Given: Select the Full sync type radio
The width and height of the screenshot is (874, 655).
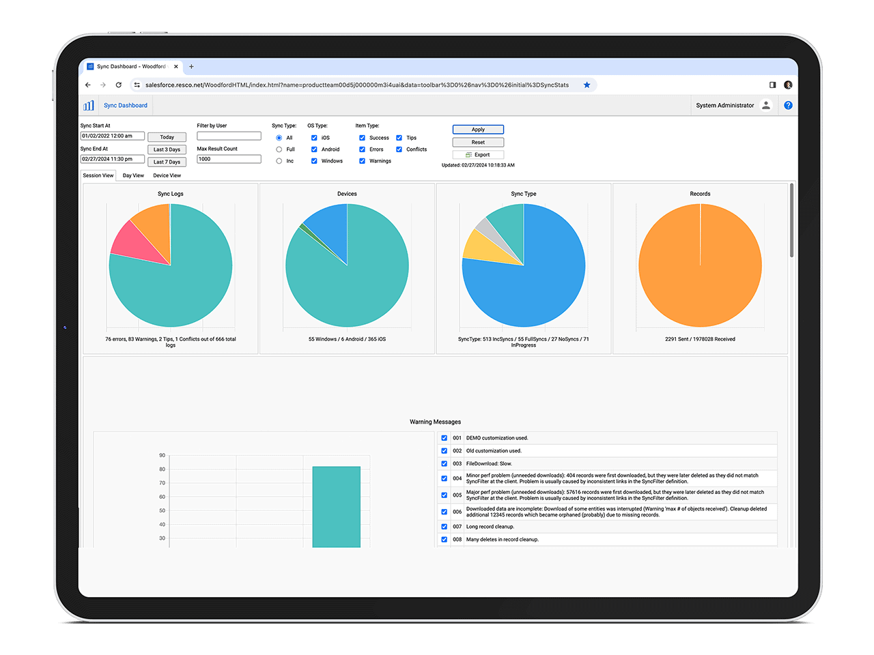Looking at the screenshot, I should click(279, 149).
